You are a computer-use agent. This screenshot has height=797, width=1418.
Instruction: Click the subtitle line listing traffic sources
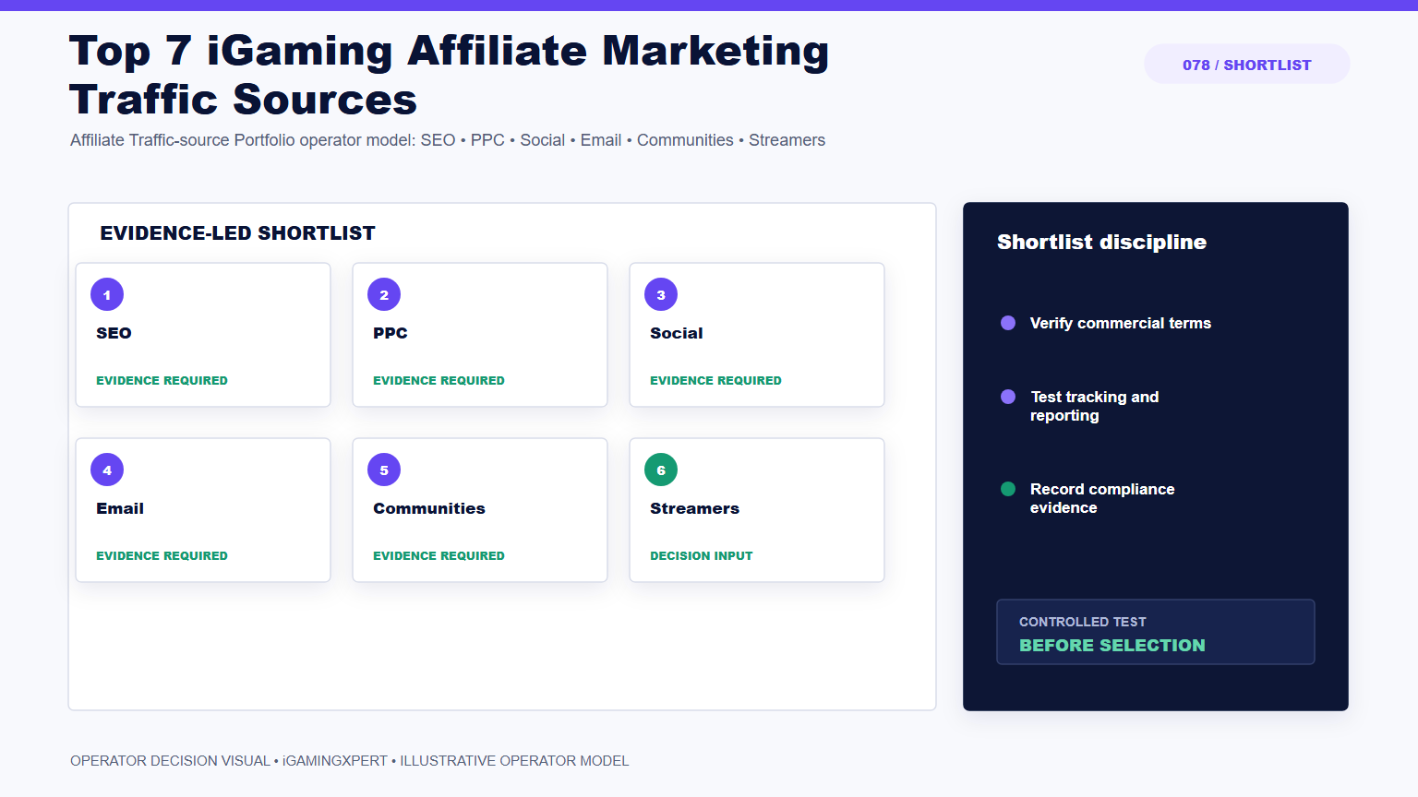click(x=448, y=140)
